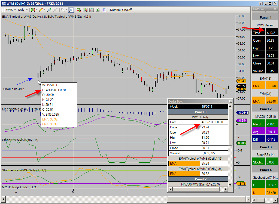The width and height of the screenshot is (279, 204).
Task: Toggle DataBox On/Off
Action: tap(121, 10)
